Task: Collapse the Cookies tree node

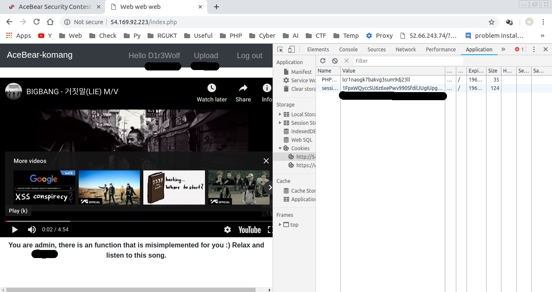Action: (x=280, y=148)
